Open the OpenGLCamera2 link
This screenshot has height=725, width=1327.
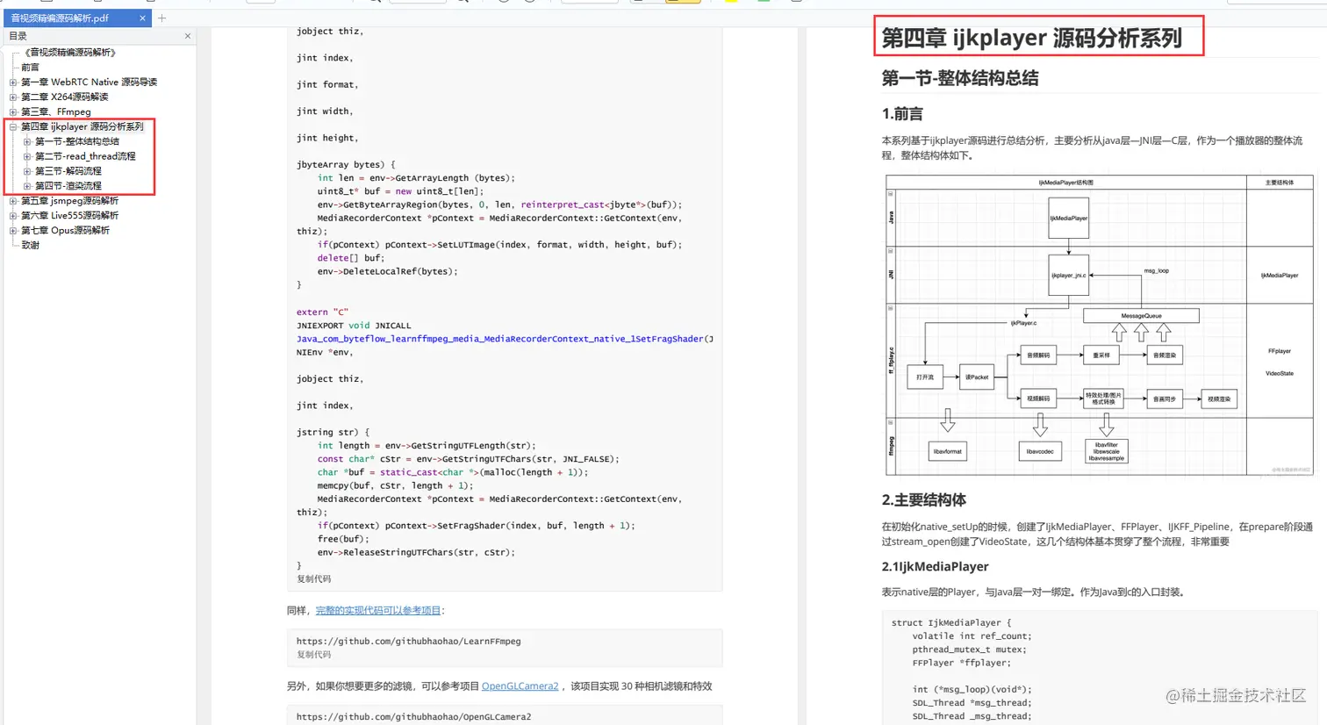coord(520,686)
